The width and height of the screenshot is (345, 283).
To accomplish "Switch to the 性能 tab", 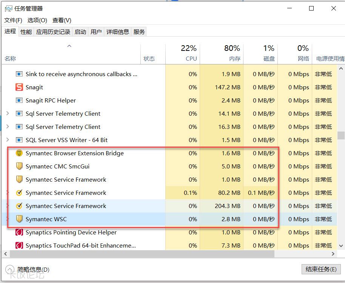I will tap(26, 32).
